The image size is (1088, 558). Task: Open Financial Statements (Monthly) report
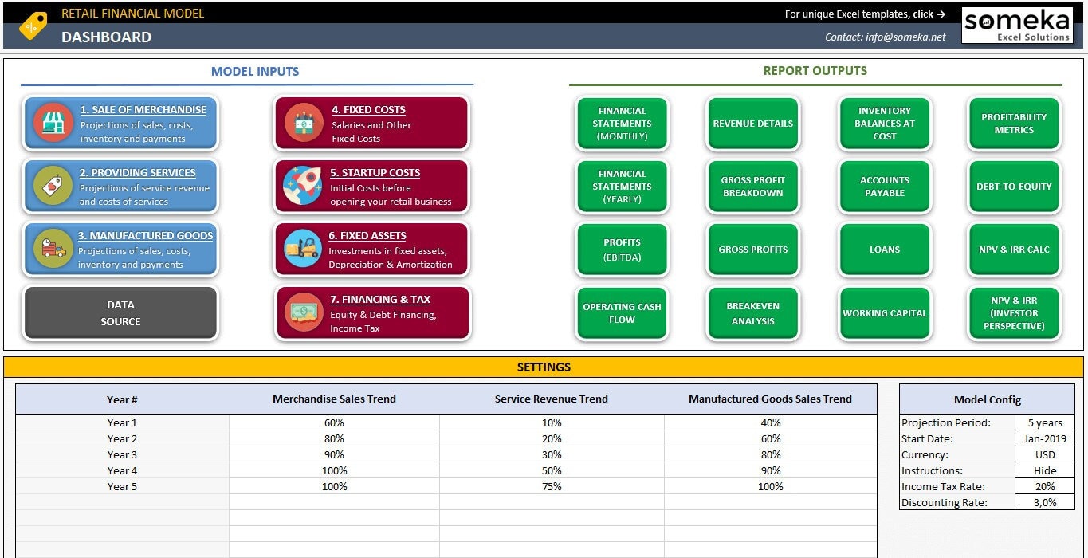tap(622, 124)
